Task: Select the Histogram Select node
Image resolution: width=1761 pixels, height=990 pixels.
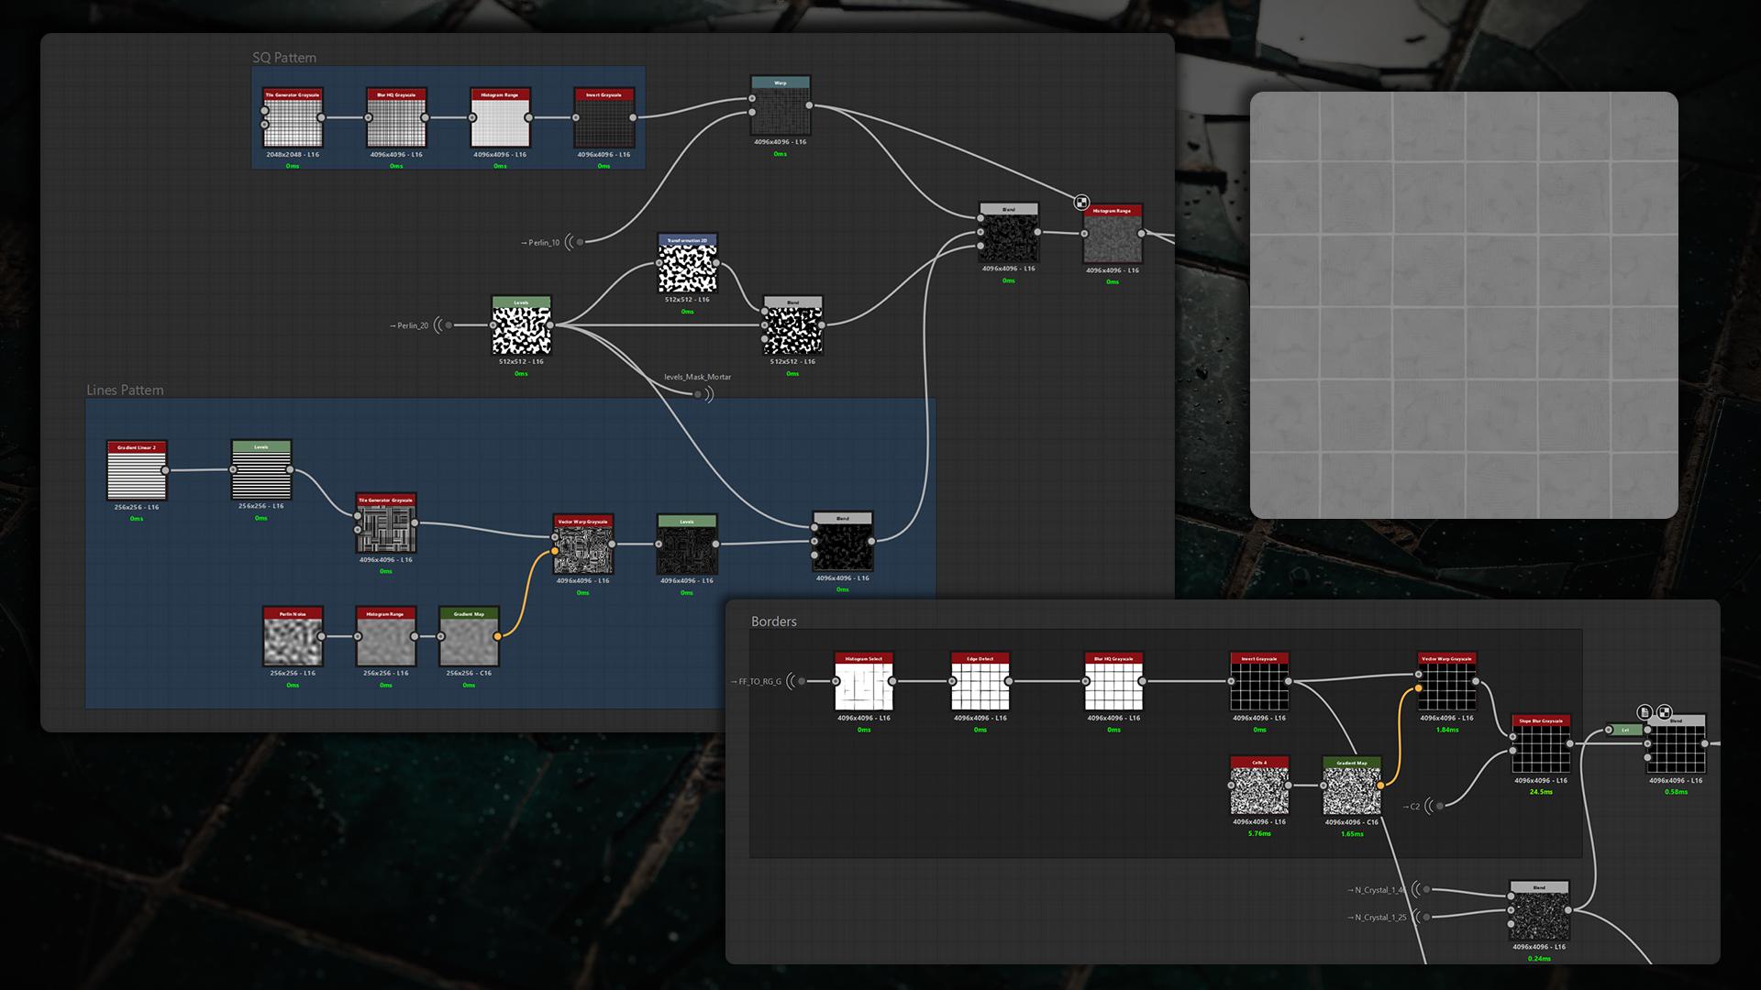Action: click(864, 681)
